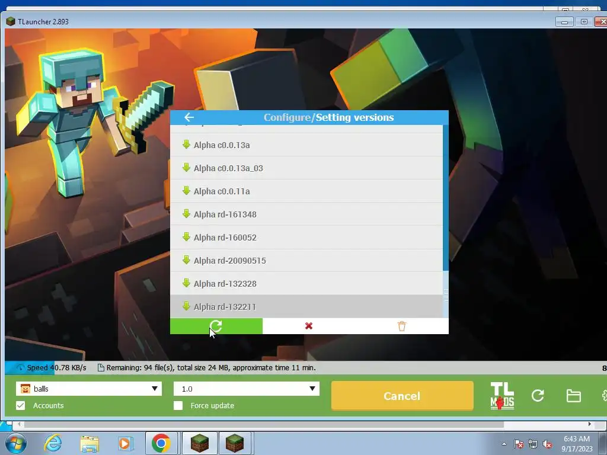Click the red X cancel icon in versions panel

point(308,326)
